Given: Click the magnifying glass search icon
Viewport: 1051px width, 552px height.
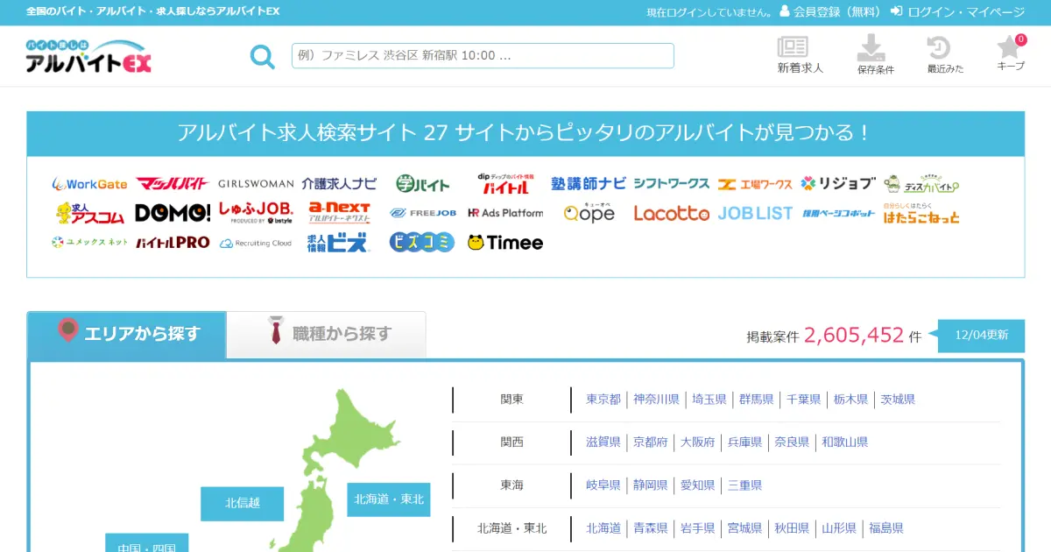Looking at the screenshot, I should [262, 56].
